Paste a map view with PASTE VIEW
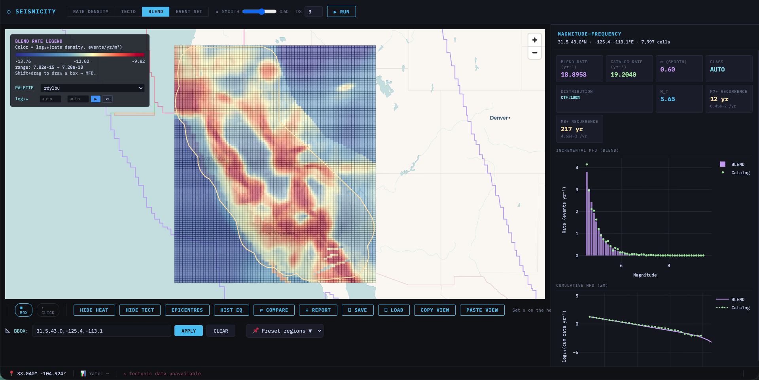Viewport: 759px width, 380px height. (482, 310)
